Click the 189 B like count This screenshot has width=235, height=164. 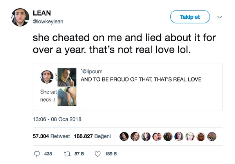tap(111, 154)
